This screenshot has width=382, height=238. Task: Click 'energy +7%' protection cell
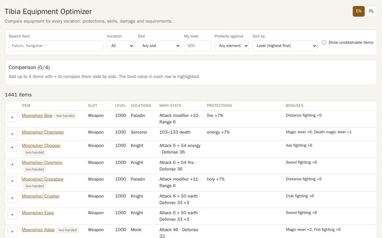pos(218,132)
